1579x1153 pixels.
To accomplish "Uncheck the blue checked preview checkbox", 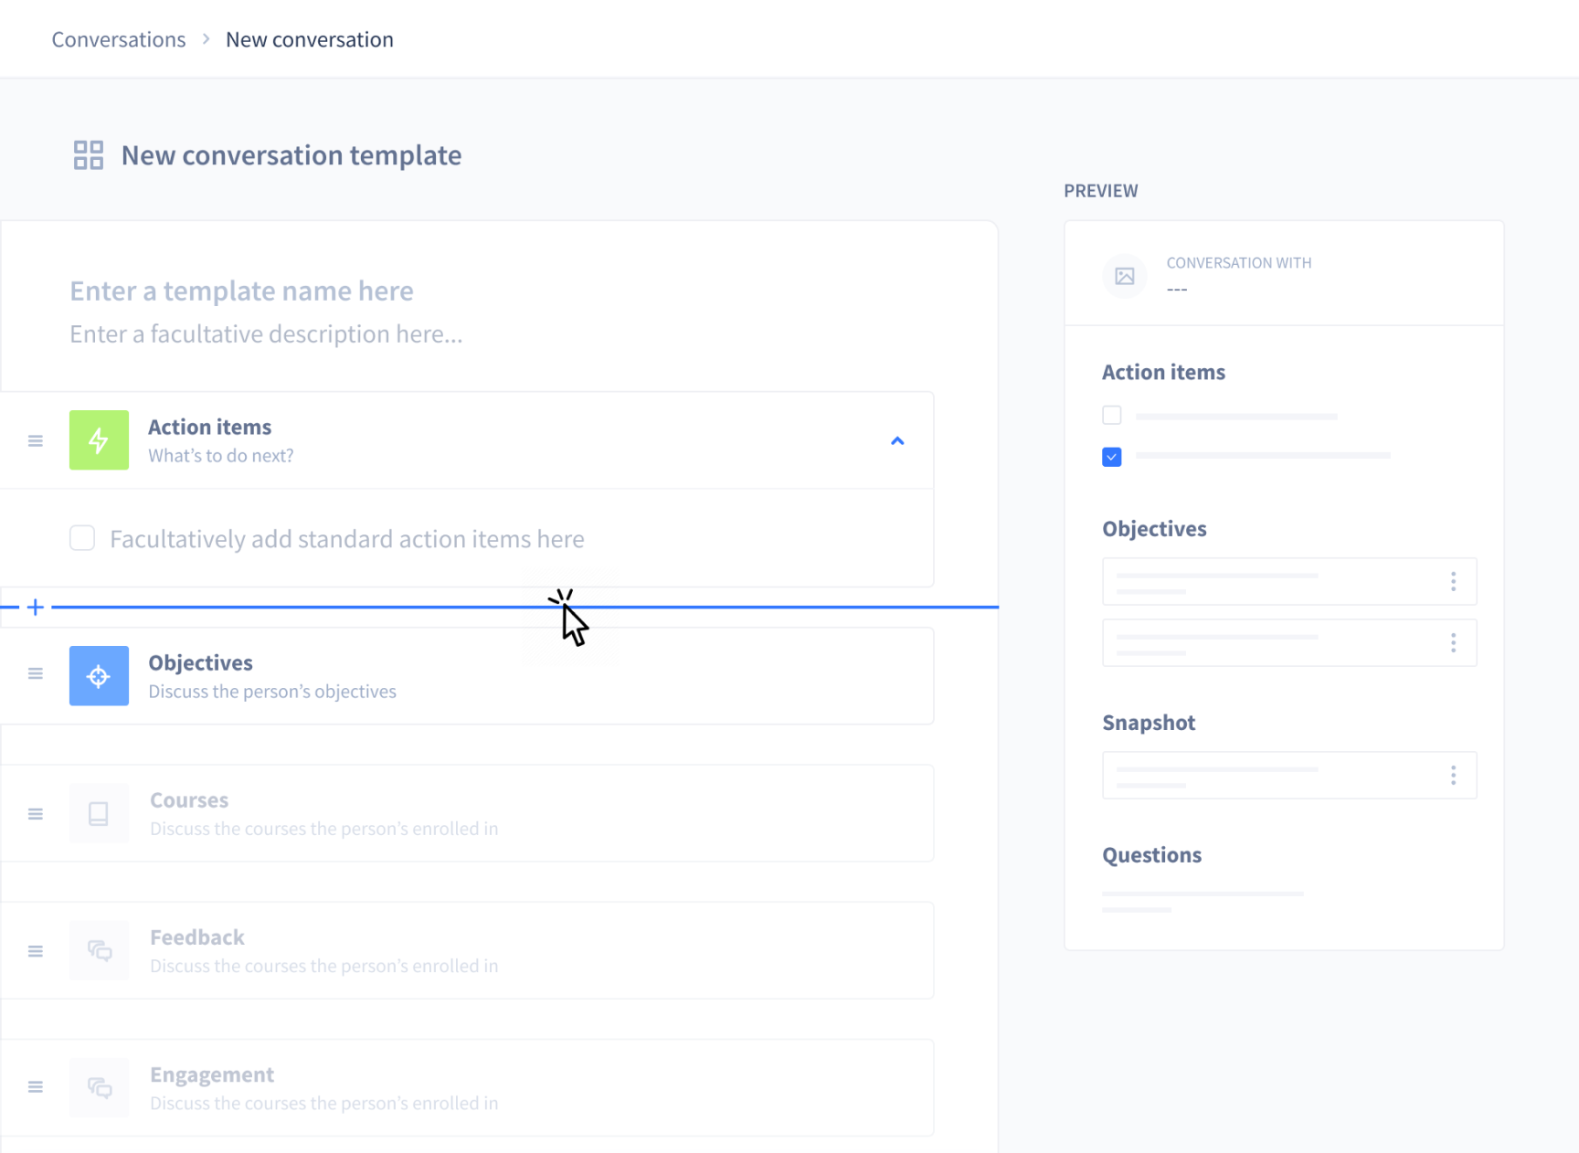I will click(x=1111, y=457).
